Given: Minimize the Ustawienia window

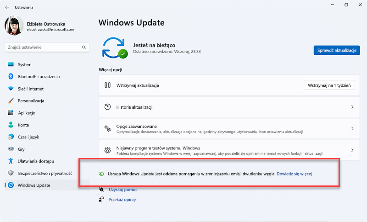Looking at the screenshot, I should 332,5.
